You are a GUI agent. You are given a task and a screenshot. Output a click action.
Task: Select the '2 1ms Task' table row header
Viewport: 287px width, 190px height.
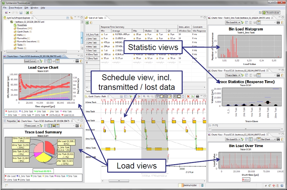(93, 39)
